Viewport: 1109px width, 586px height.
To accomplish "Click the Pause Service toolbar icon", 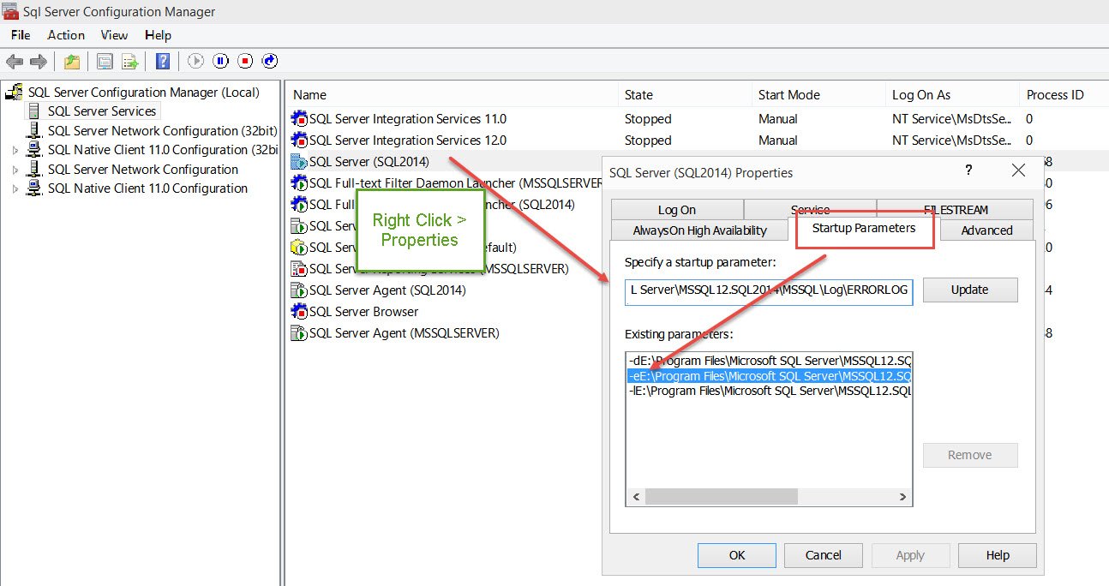I will [x=221, y=61].
